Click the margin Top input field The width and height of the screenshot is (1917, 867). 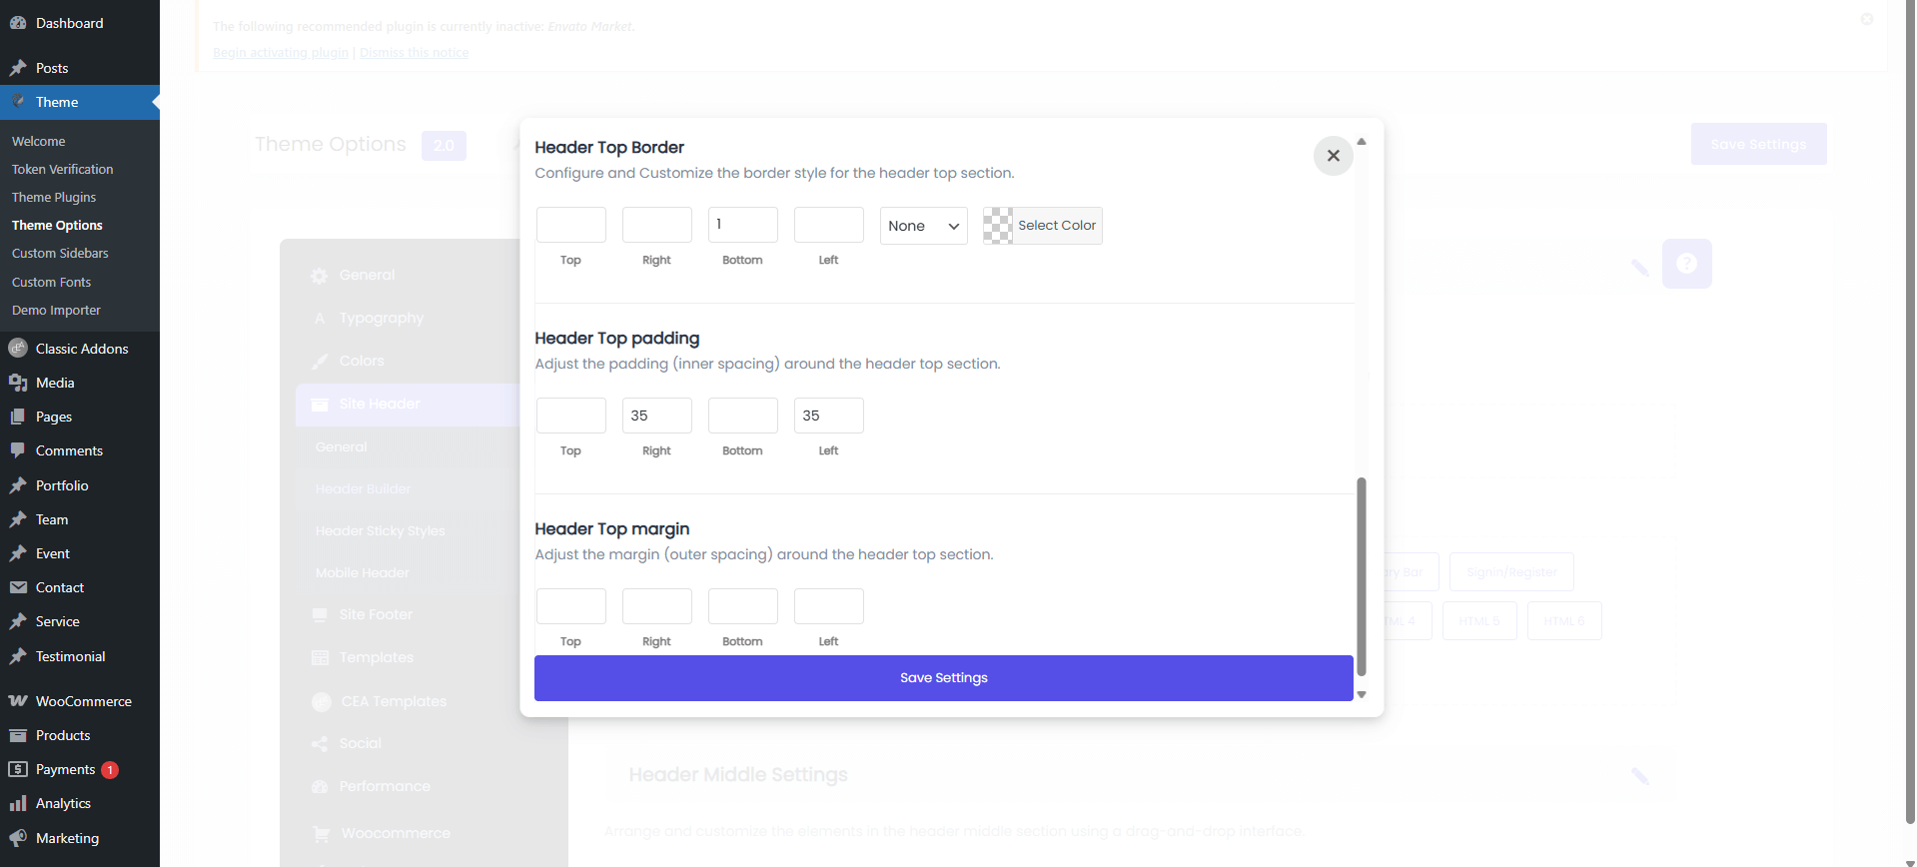pos(570,606)
